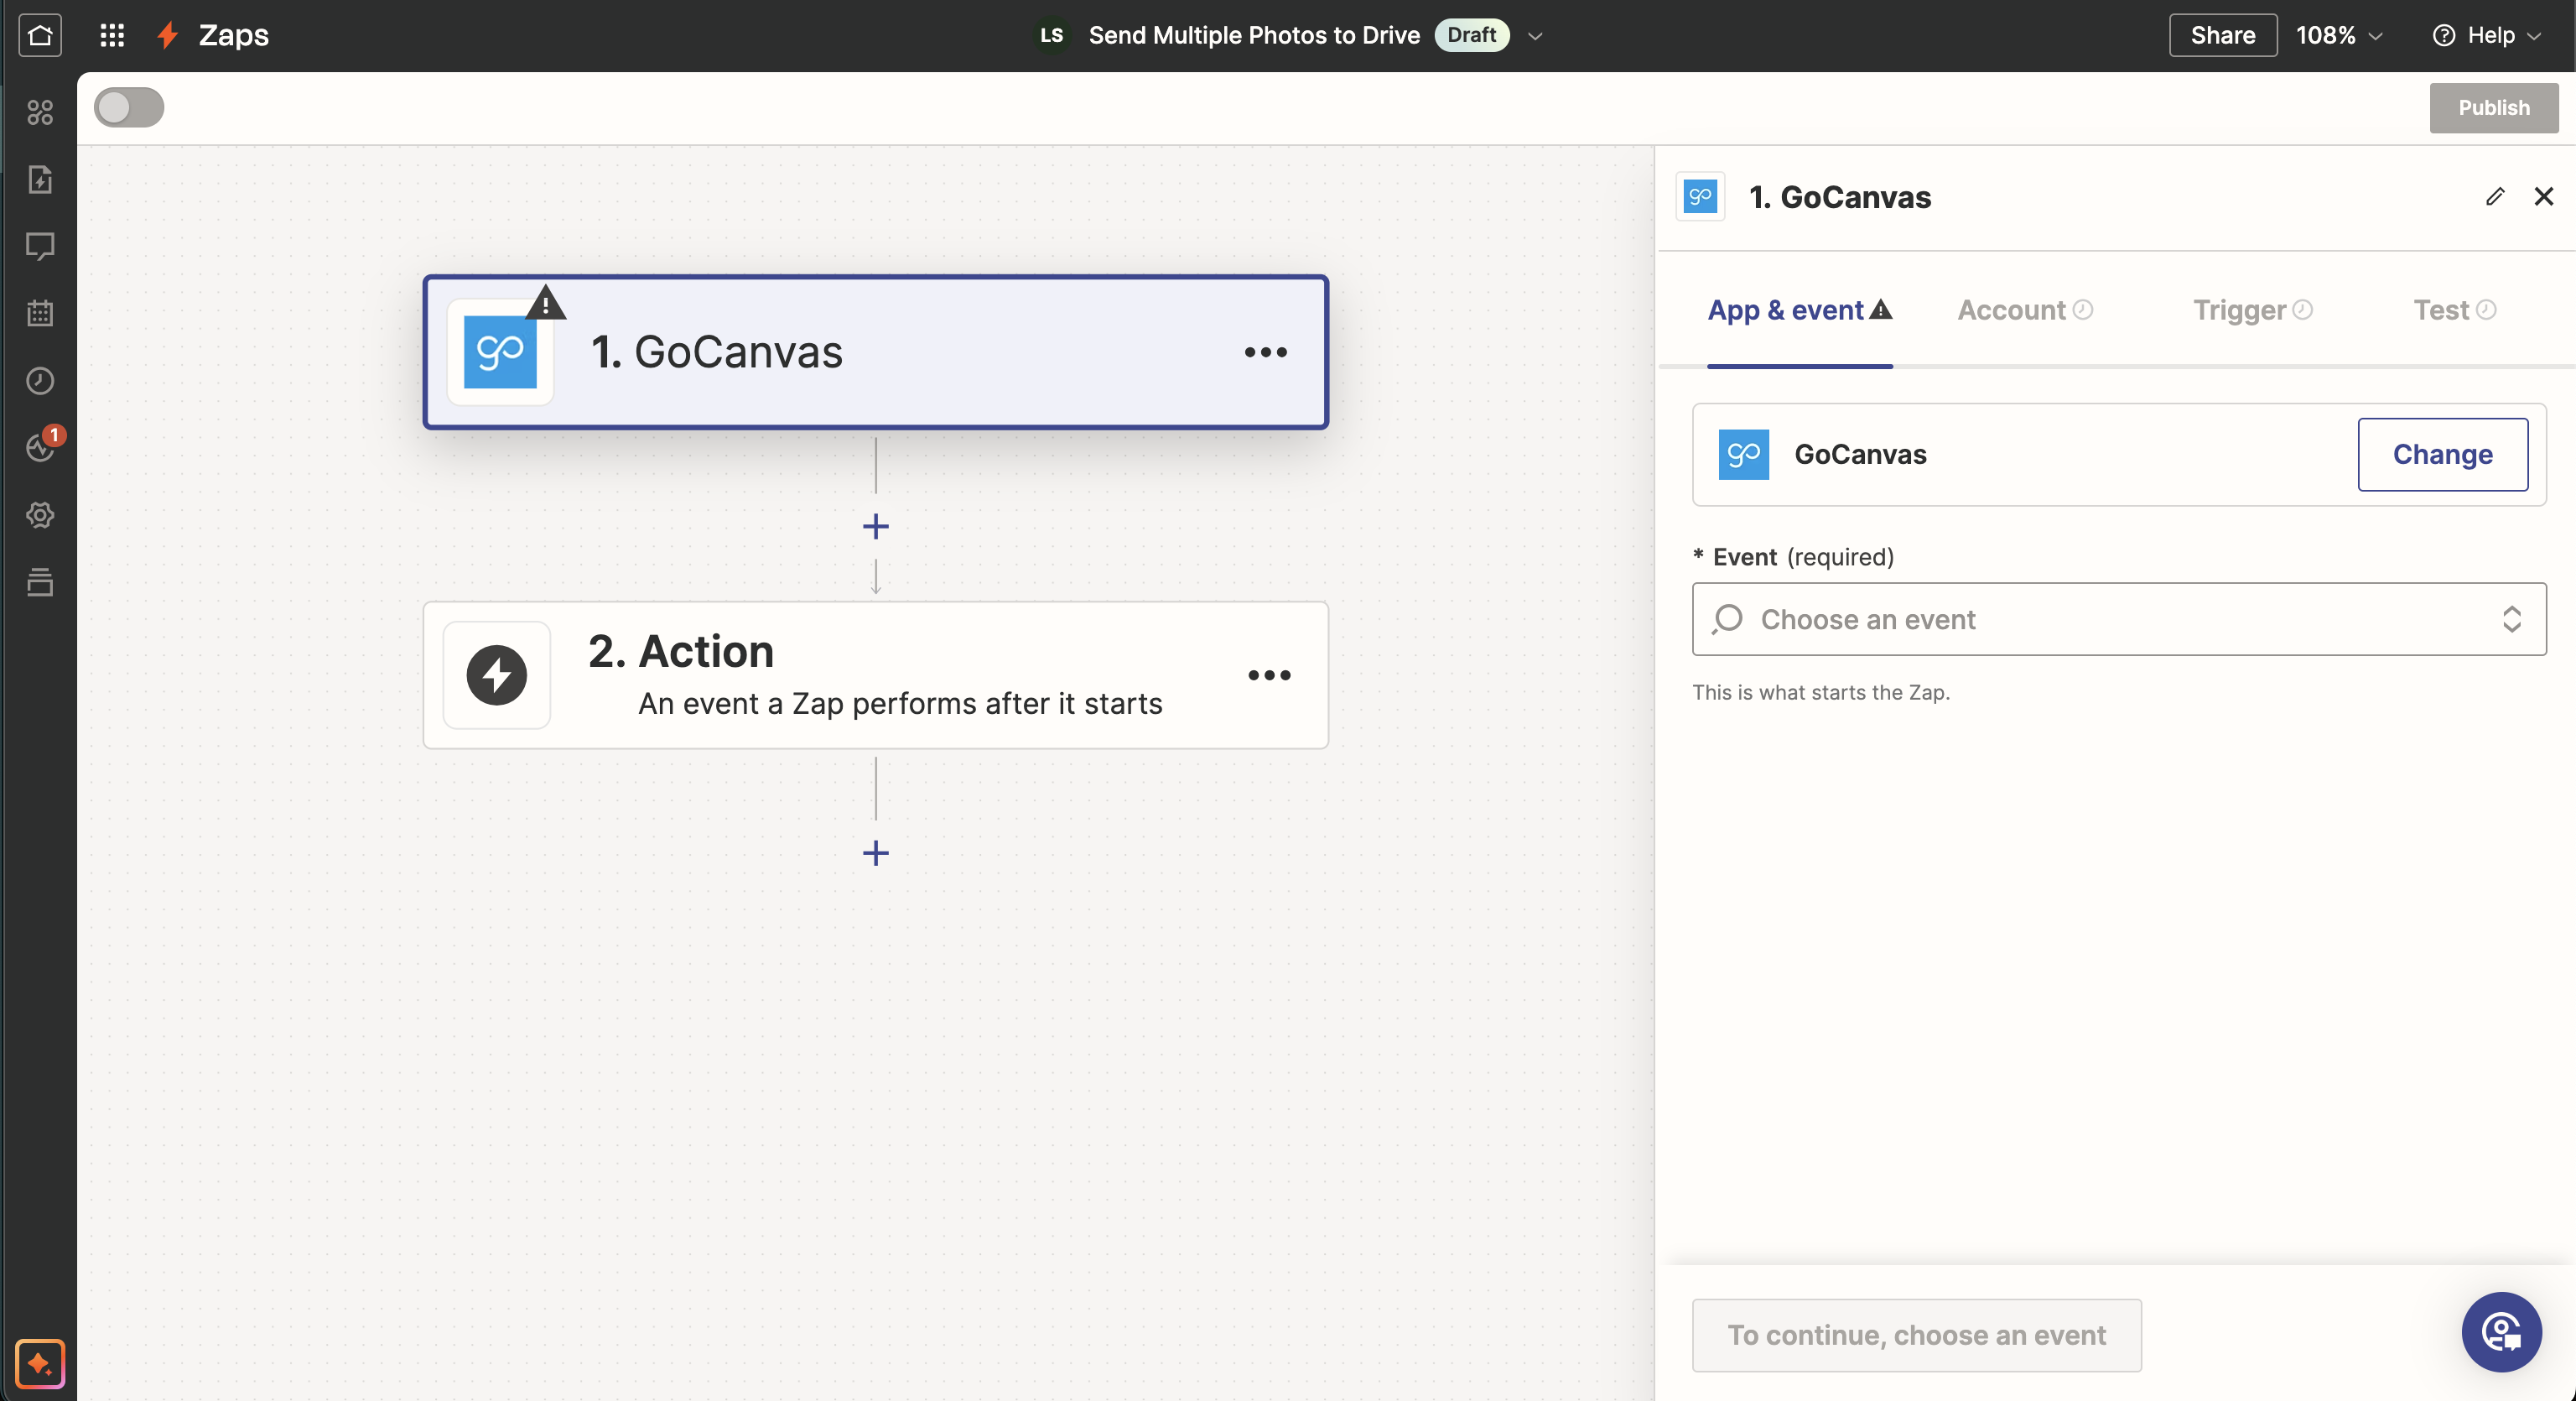The image size is (2576, 1401).
Task: Switch to the Trigger tab
Action: click(x=2253, y=310)
